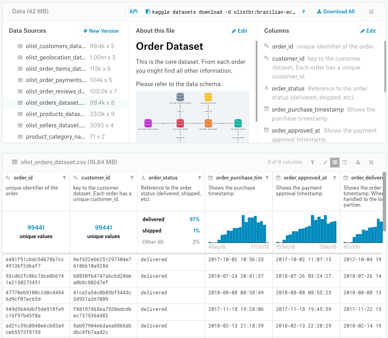This screenshot has width=388, height=338.
Task: Click the filter icon beside columns count
Action: [x=312, y=163]
